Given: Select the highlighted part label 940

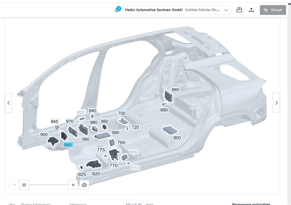Looking at the screenshot, I should 68,145.
